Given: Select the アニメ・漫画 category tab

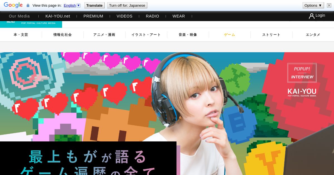Looking at the screenshot, I should (104, 35).
